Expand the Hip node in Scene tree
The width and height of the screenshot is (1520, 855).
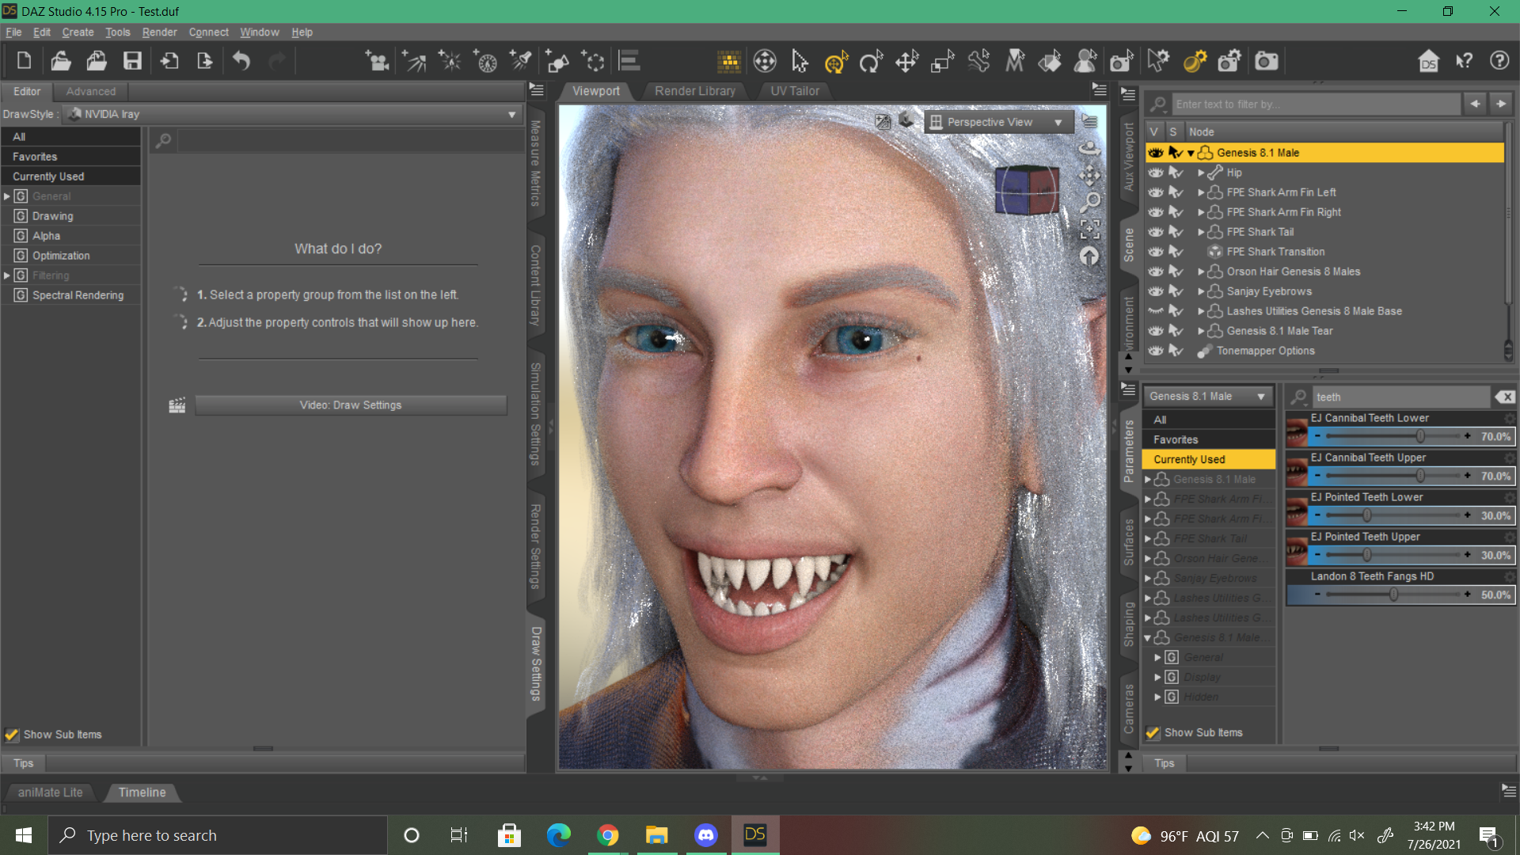click(x=1201, y=173)
